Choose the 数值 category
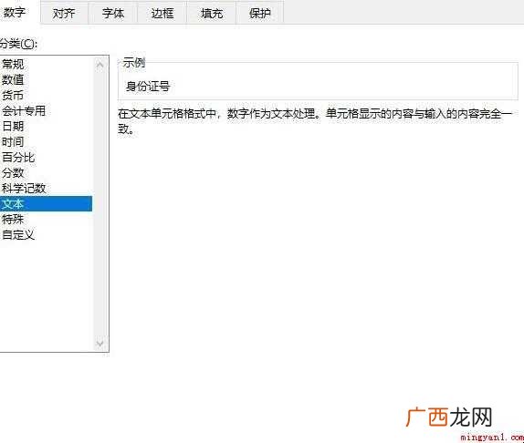524x443 pixels. [47, 79]
